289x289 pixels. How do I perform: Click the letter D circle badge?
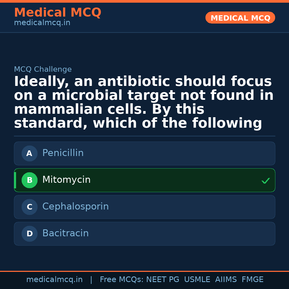point(29,234)
